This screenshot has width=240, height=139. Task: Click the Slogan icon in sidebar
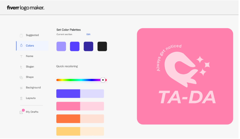click(x=21, y=67)
